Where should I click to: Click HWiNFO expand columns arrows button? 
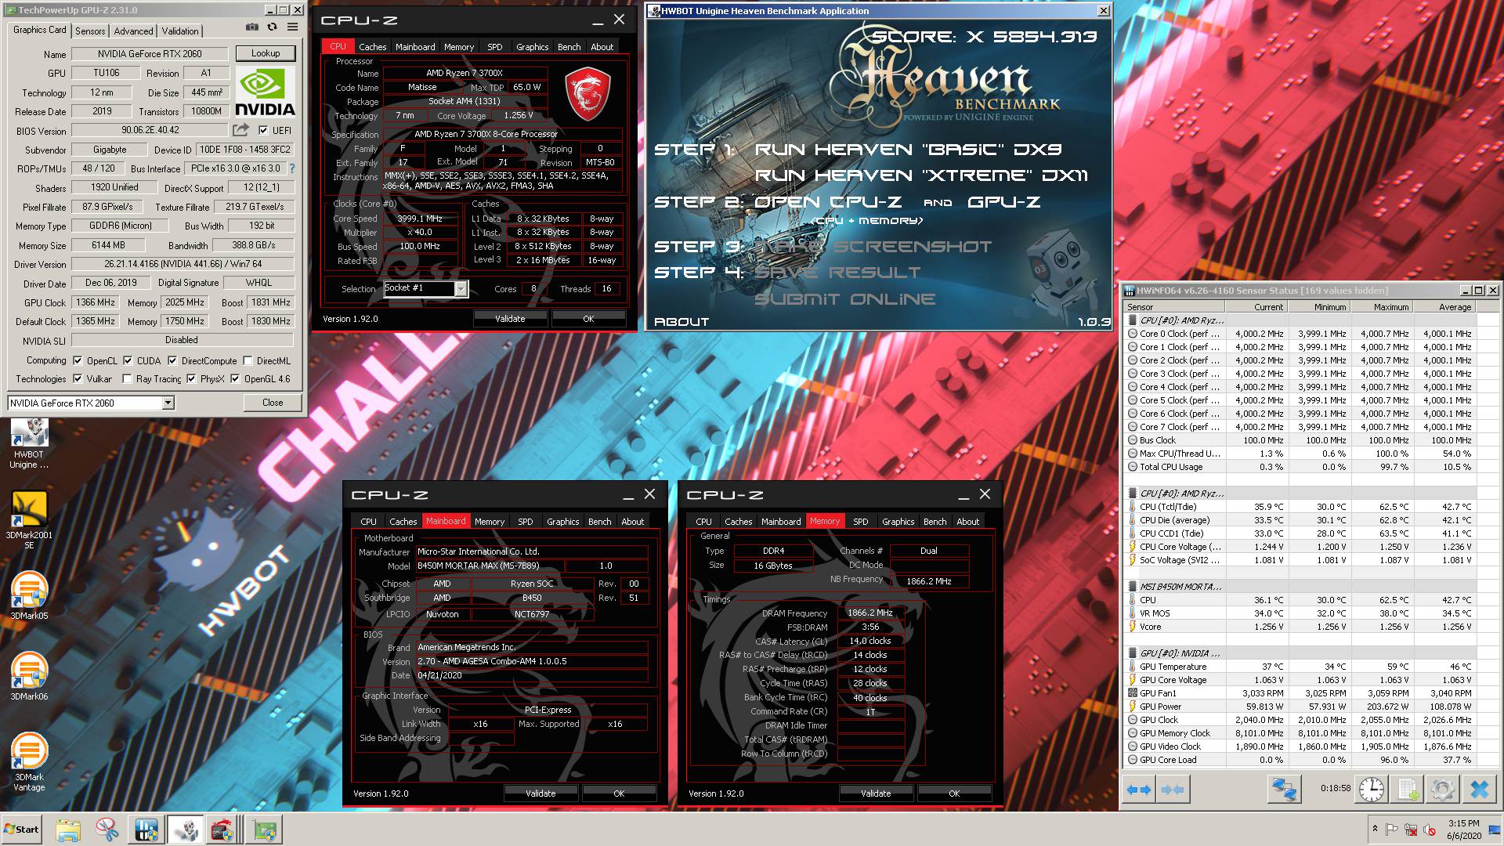coord(1139,789)
